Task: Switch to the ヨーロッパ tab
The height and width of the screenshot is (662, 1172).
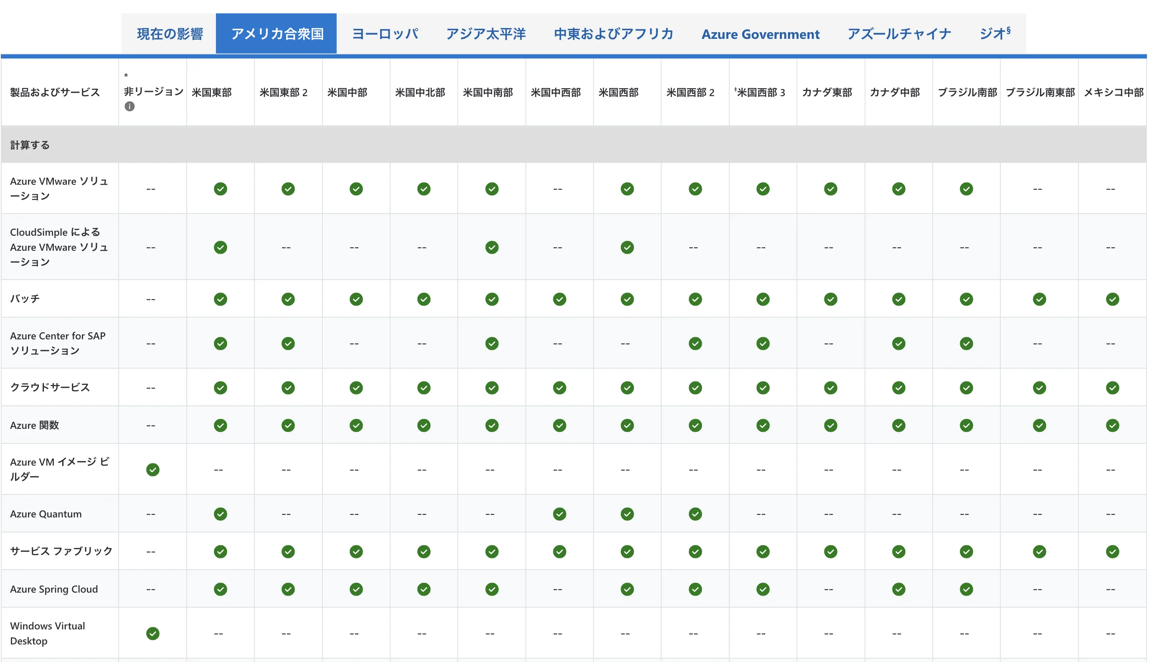Action: [385, 34]
